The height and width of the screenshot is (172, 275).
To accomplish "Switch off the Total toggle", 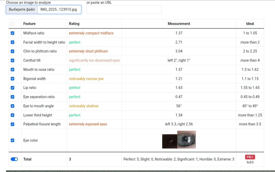I will [14, 159].
